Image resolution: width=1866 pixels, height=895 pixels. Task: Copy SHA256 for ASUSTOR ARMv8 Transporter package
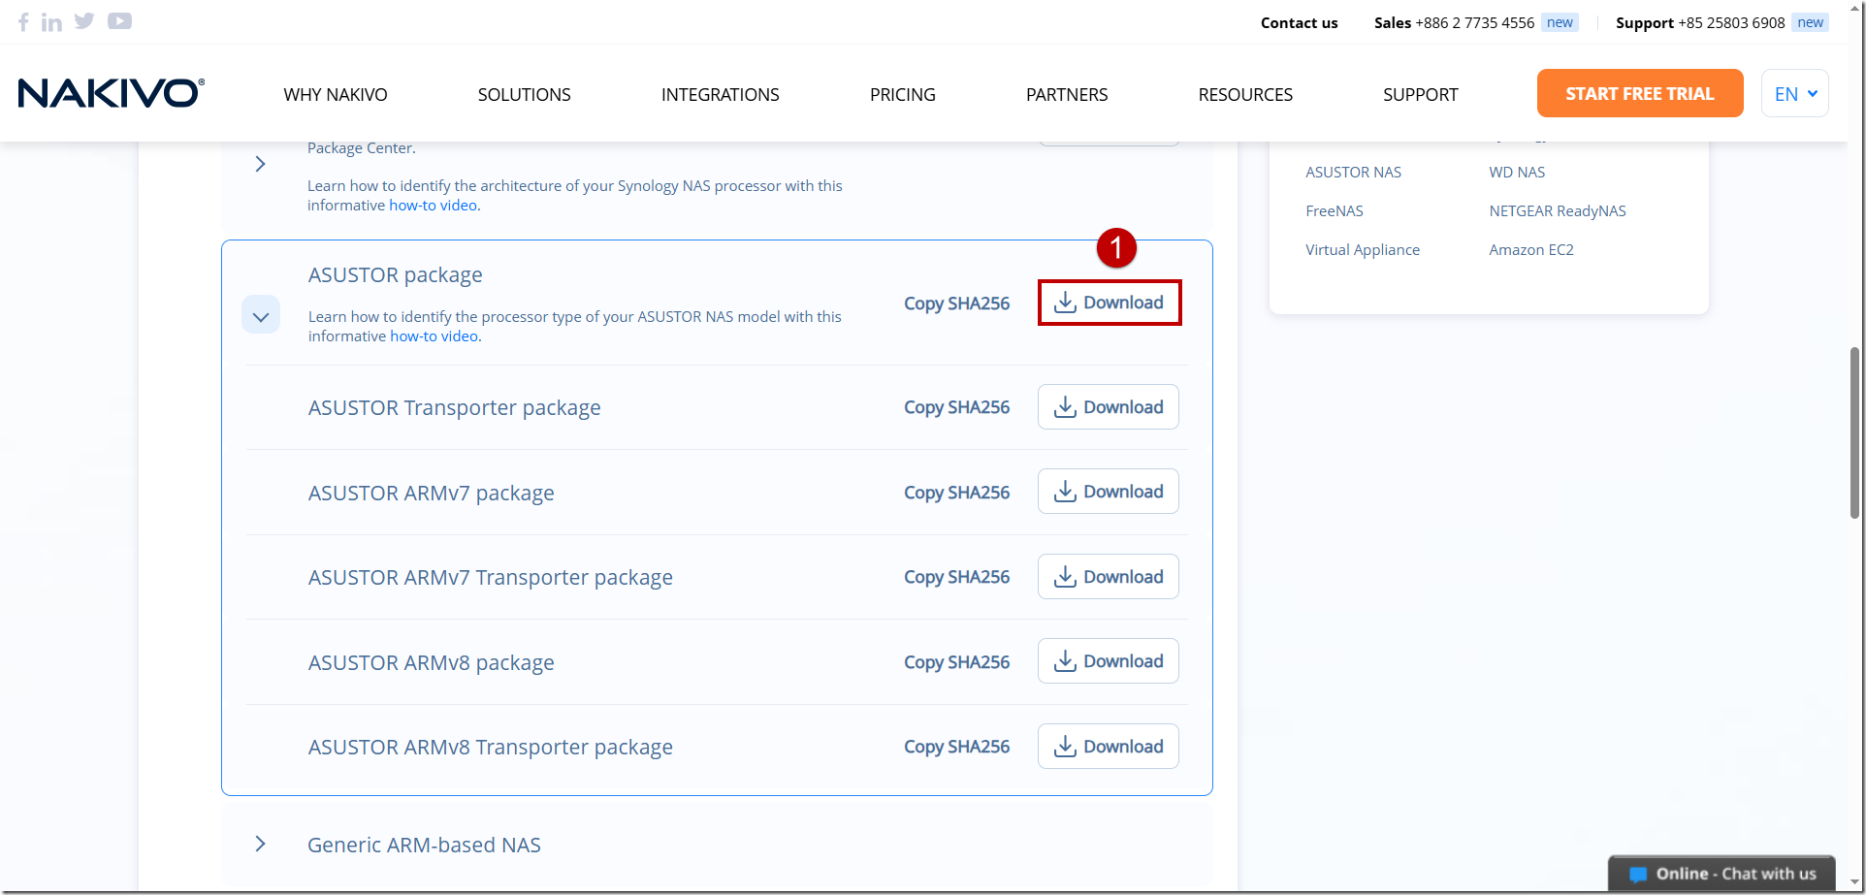point(956,747)
